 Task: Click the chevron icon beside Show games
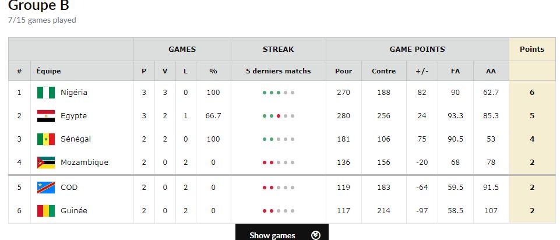tap(316, 235)
